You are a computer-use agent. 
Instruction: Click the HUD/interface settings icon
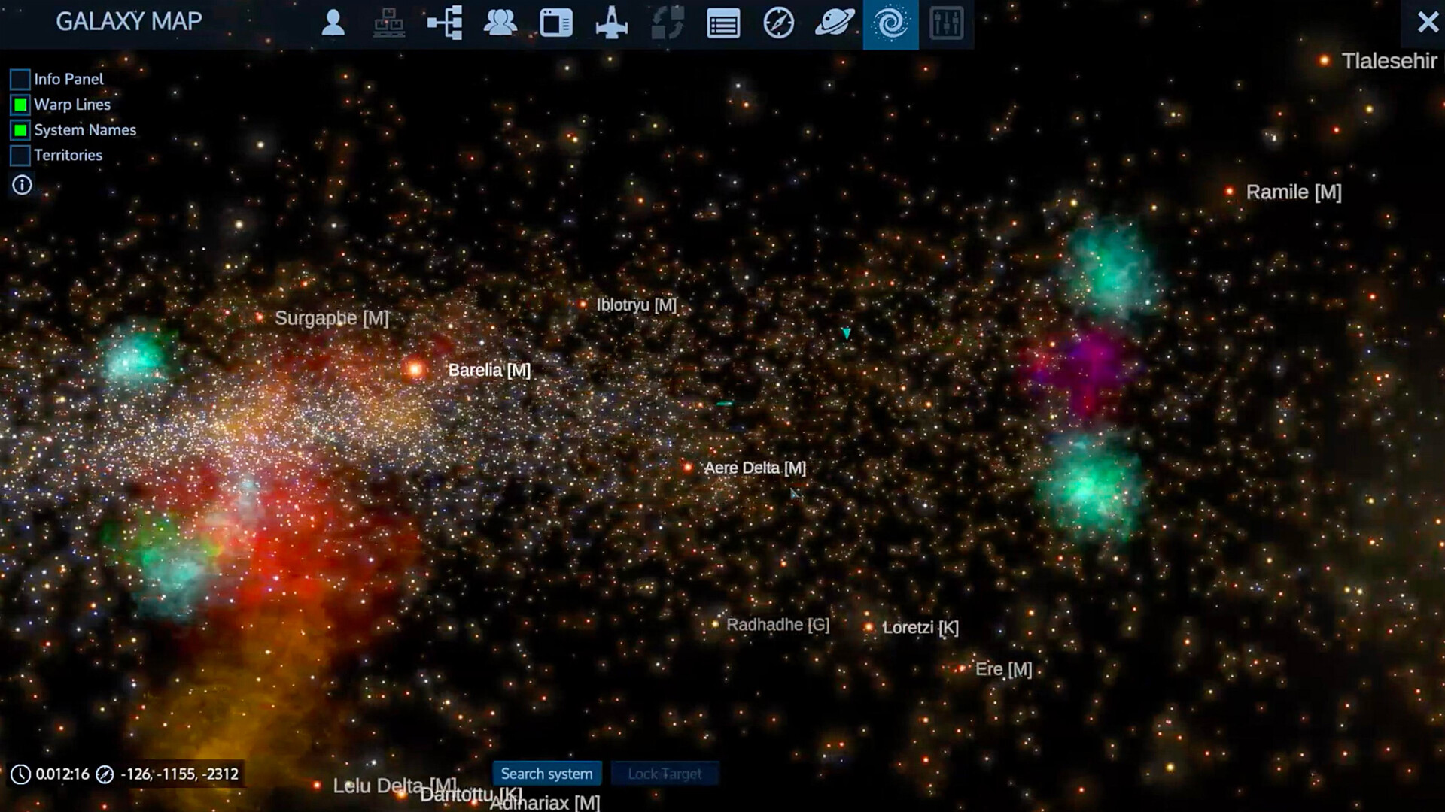click(x=944, y=22)
